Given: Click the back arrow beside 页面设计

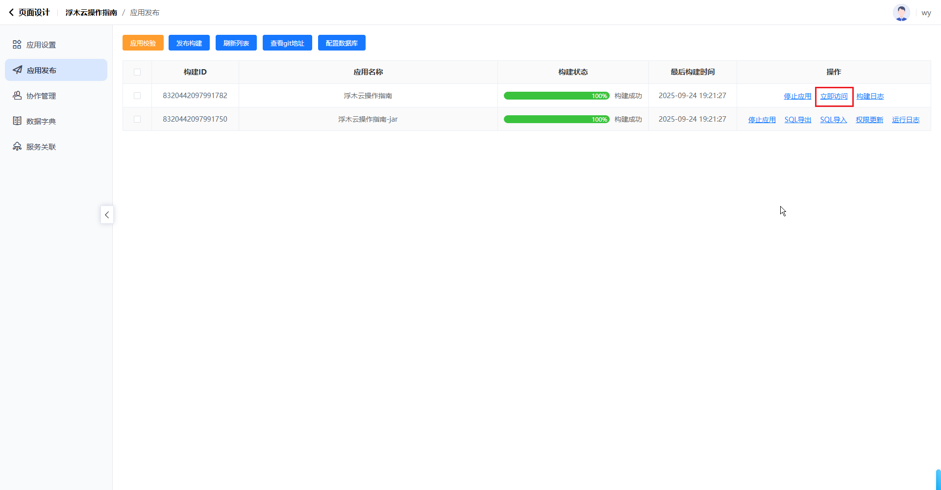Looking at the screenshot, I should (11, 13).
